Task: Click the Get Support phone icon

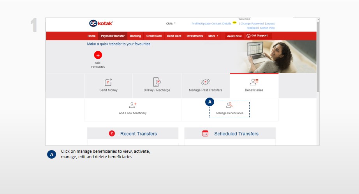Action: 248,36
